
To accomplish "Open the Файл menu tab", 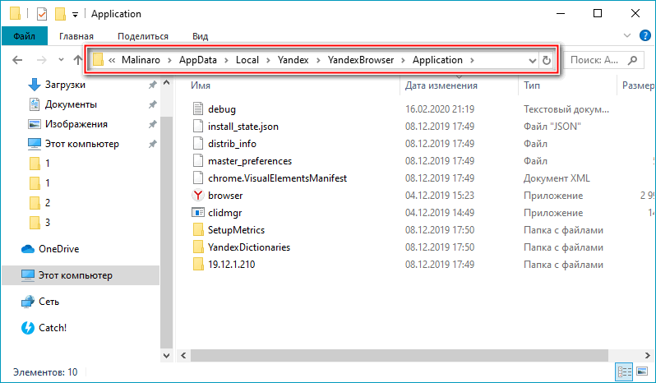I will pos(24,36).
